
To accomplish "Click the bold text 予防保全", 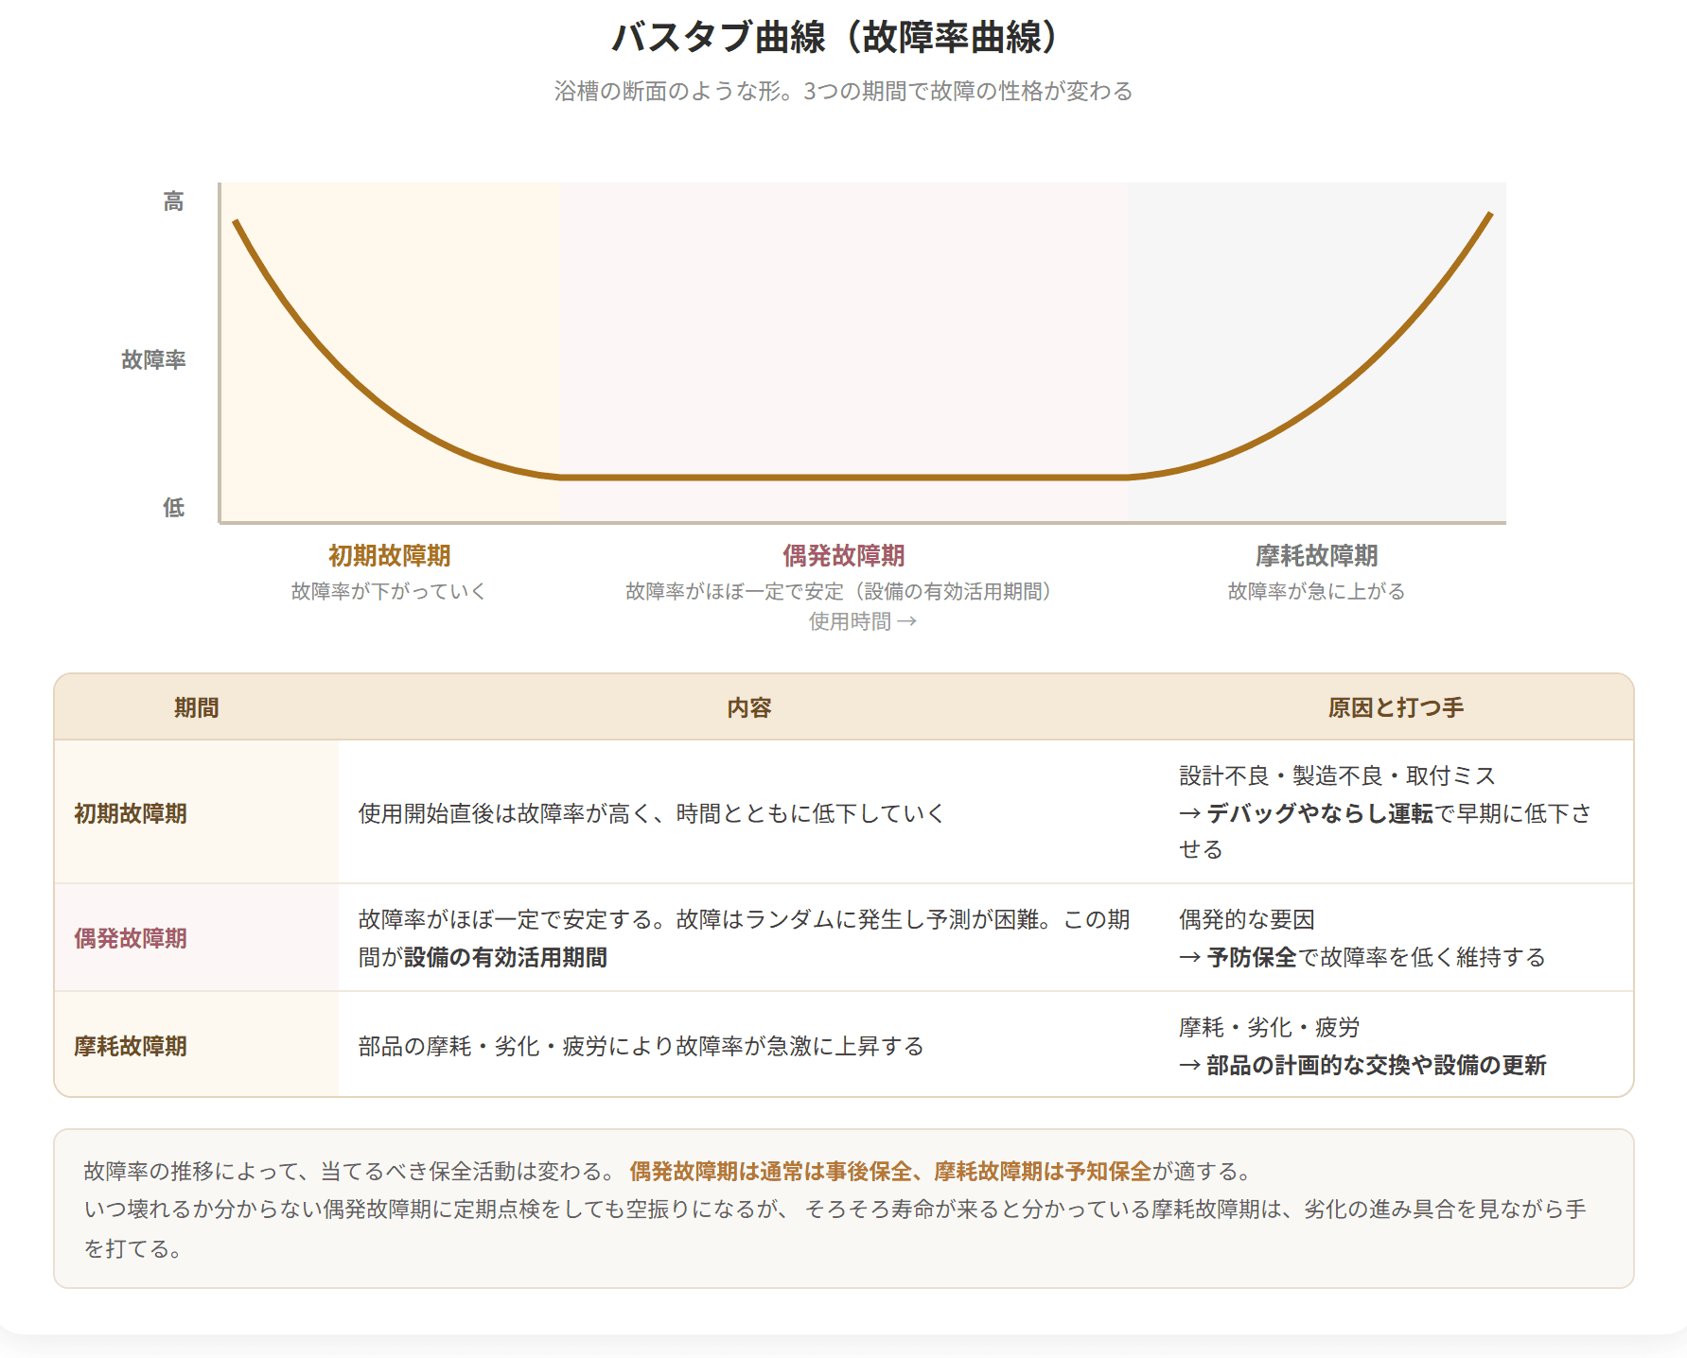I will click(x=1251, y=957).
